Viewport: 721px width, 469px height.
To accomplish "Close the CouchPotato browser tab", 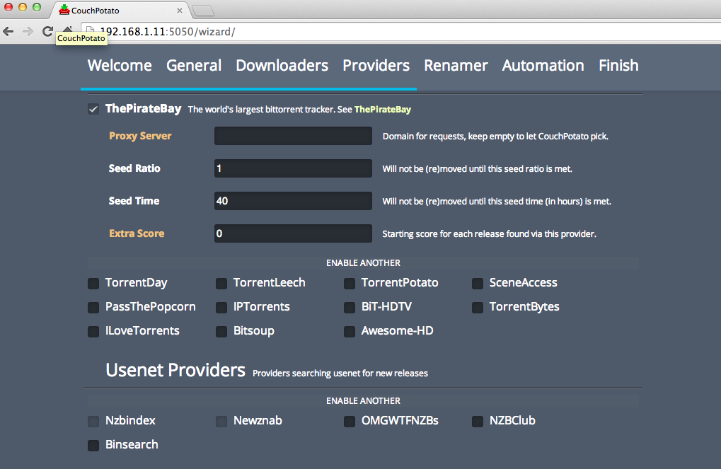I will [180, 10].
